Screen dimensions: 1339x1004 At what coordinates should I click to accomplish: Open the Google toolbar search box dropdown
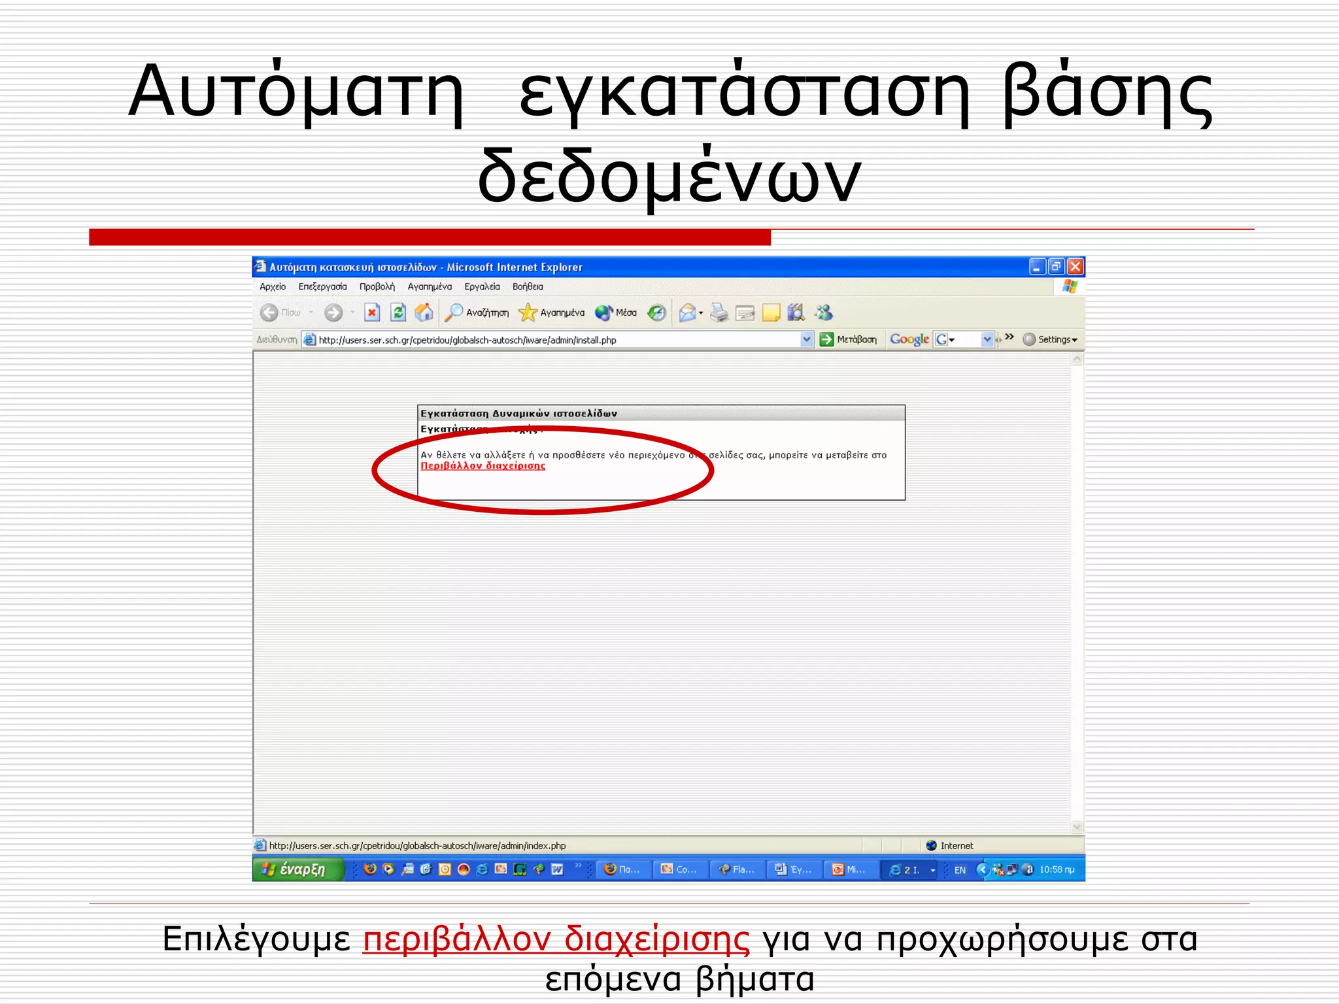pyautogui.click(x=987, y=339)
